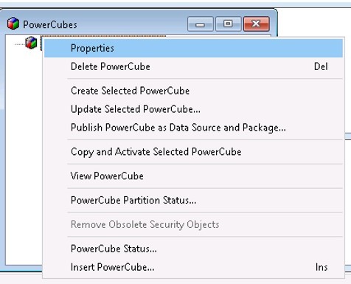Choose Delete PowerCube menu entry
This screenshot has width=351, height=284.
point(193,66)
